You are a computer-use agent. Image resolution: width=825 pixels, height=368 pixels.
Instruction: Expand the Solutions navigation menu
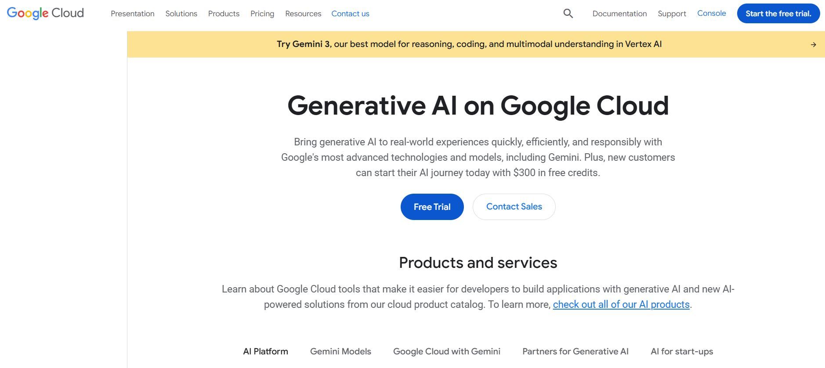(181, 14)
